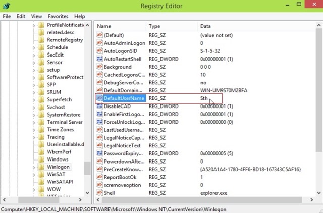Click the DefaultDomain... string value icon
The width and height of the screenshot is (323, 213).
coord(99,90)
